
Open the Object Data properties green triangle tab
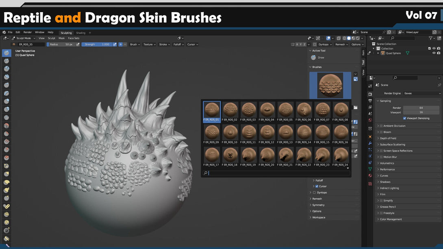click(x=370, y=169)
